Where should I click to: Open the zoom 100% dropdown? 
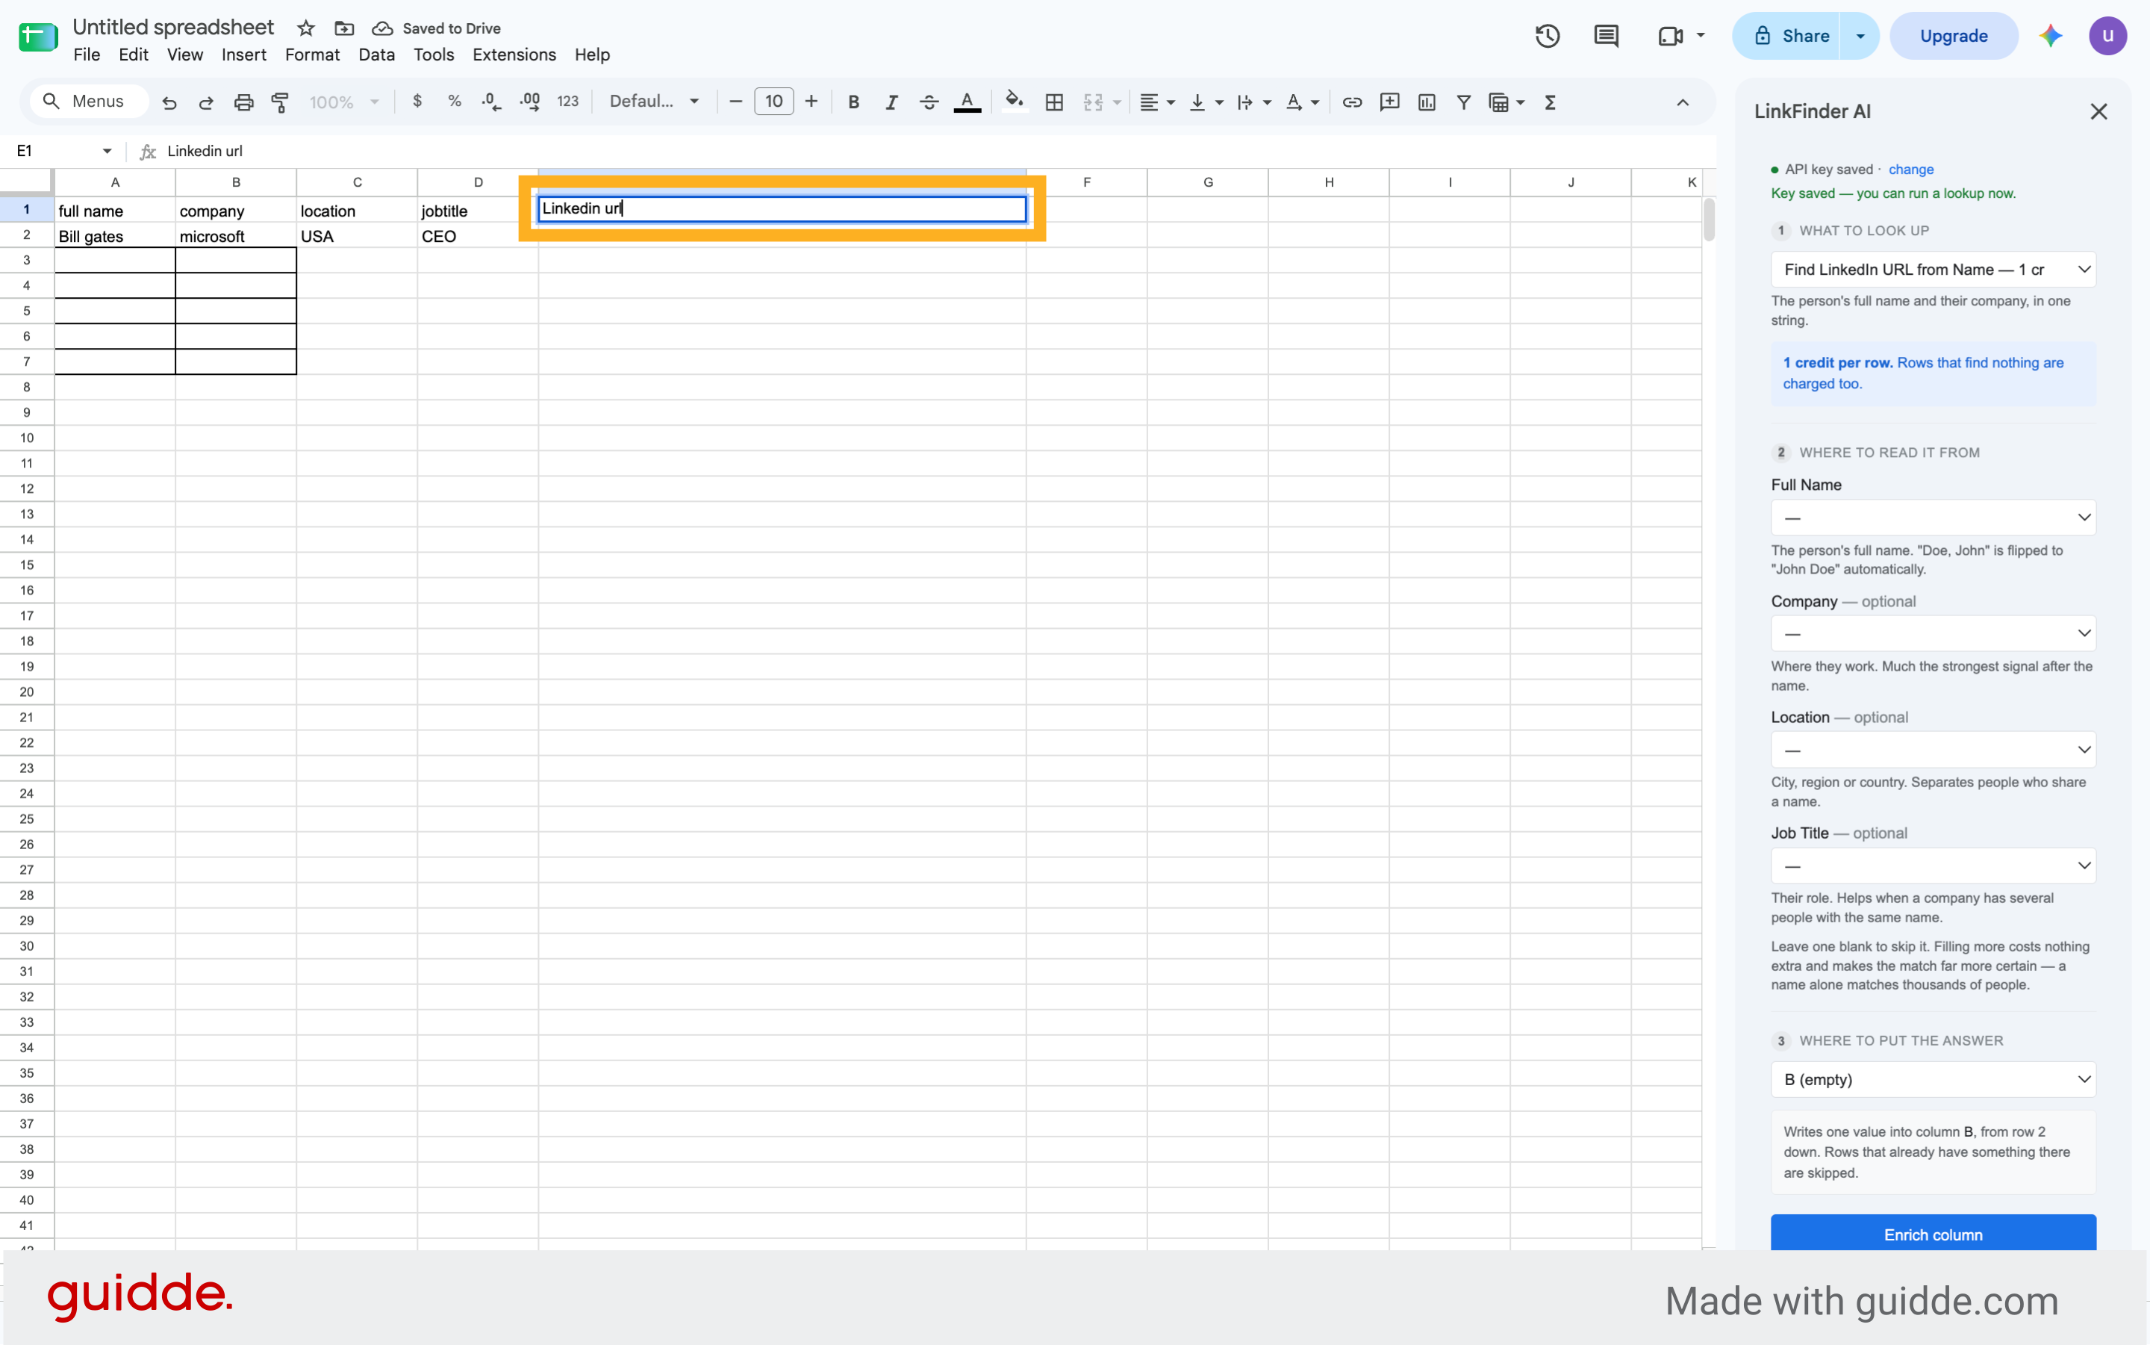(343, 102)
